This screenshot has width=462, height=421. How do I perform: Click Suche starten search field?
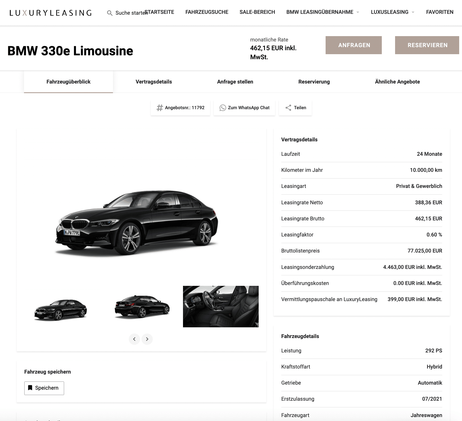click(x=128, y=13)
